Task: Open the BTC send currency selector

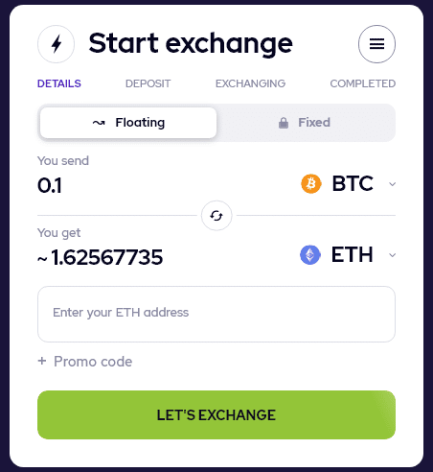Action: point(348,184)
